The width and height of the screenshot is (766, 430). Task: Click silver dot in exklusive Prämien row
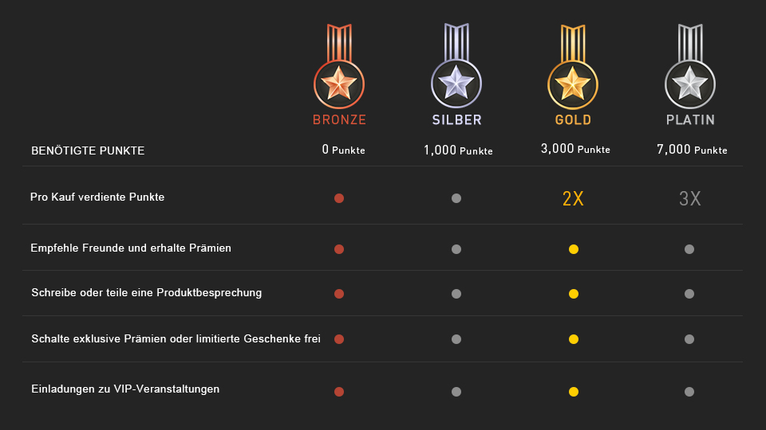pyautogui.click(x=456, y=339)
